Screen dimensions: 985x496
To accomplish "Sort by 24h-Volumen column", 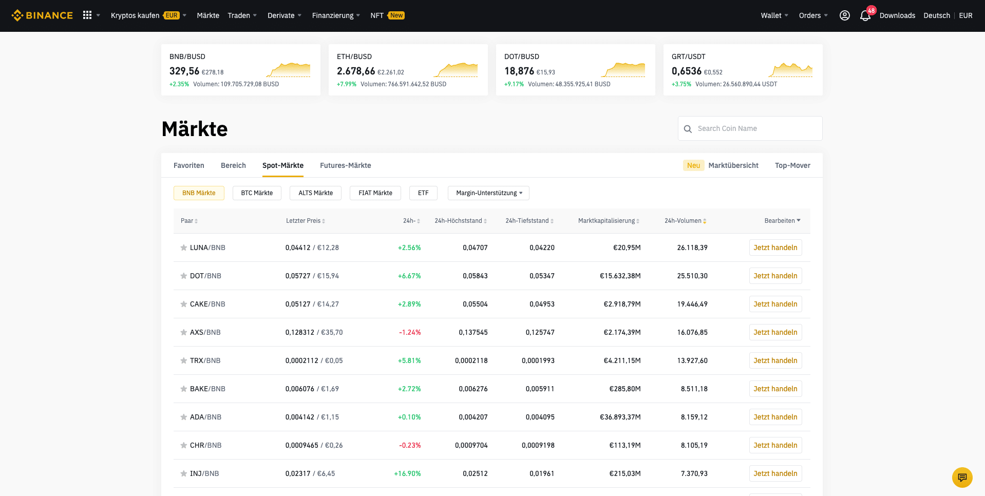I will pyautogui.click(x=686, y=221).
